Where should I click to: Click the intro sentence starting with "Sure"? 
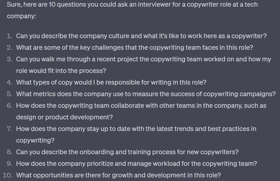[132, 5]
